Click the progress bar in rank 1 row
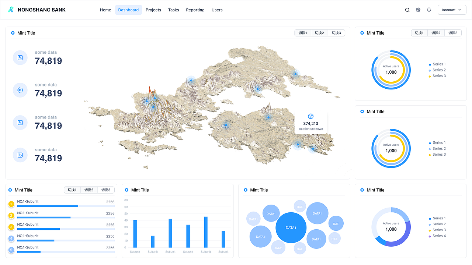The height and width of the screenshot is (265, 472). (66, 206)
